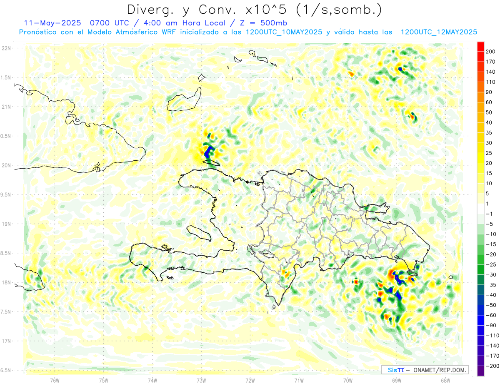Click the bottom dark purple color bar segment
500x386 pixels.
coord(480,371)
